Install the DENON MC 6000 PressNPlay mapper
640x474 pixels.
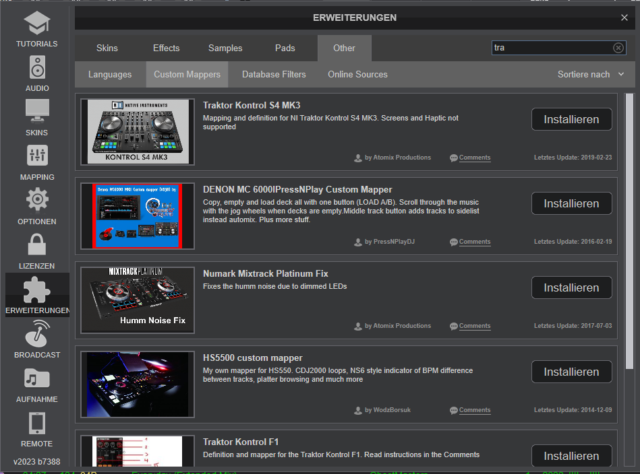(571, 203)
